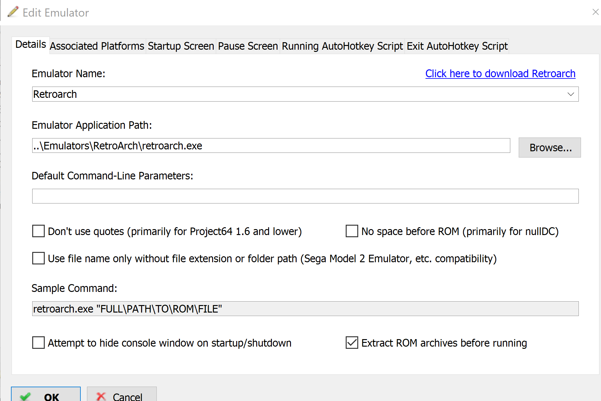601x401 pixels.
Task: Open the Pause Screen tab
Action: (x=248, y=46)
